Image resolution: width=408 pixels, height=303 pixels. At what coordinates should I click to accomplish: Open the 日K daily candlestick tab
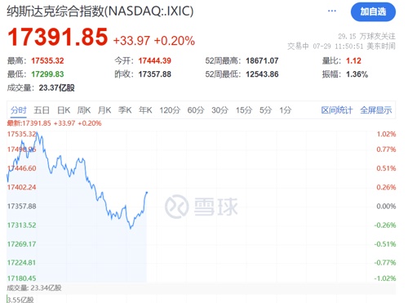coord(64,110)
